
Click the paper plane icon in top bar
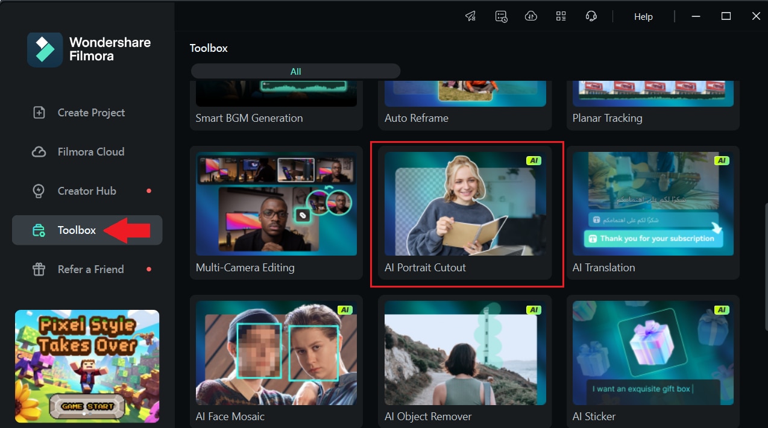click(471, 16)
